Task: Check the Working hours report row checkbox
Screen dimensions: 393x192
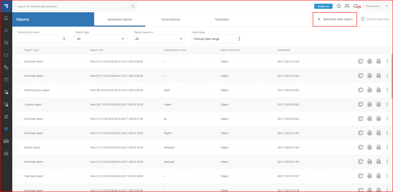Action: click(18, 90)
